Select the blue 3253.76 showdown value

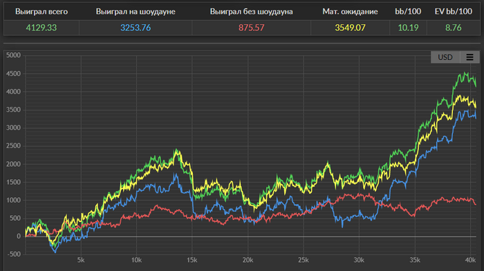pyautogui.click(x=136, y=28)
